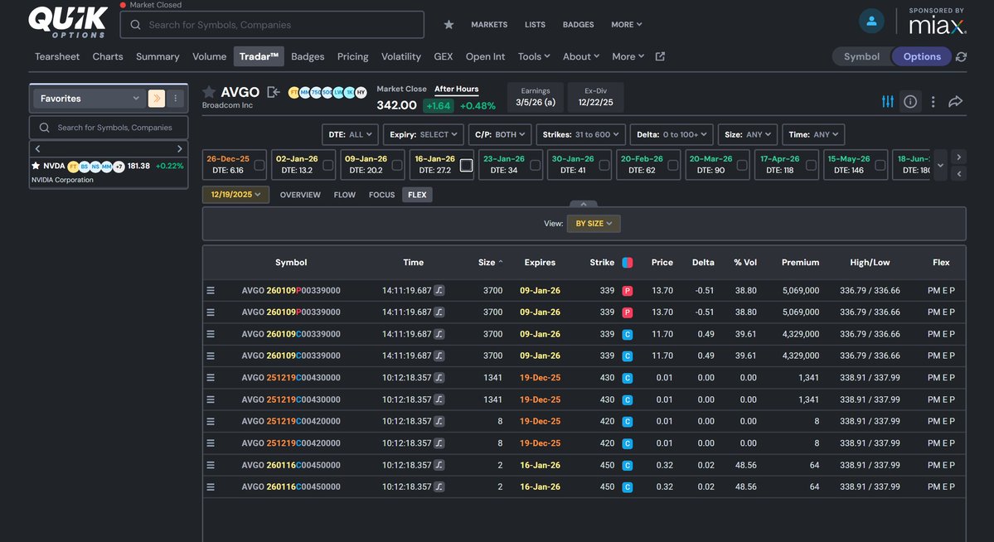Open the Delta: 0 to 100+ dropdown

672,134
